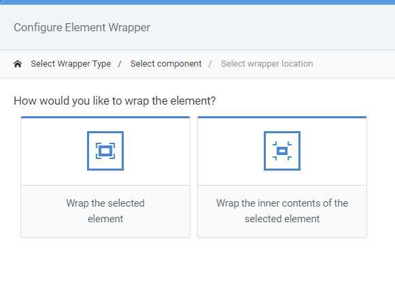
Task: Choose 'Wrap the selected element' label
Action: point(105,211)
